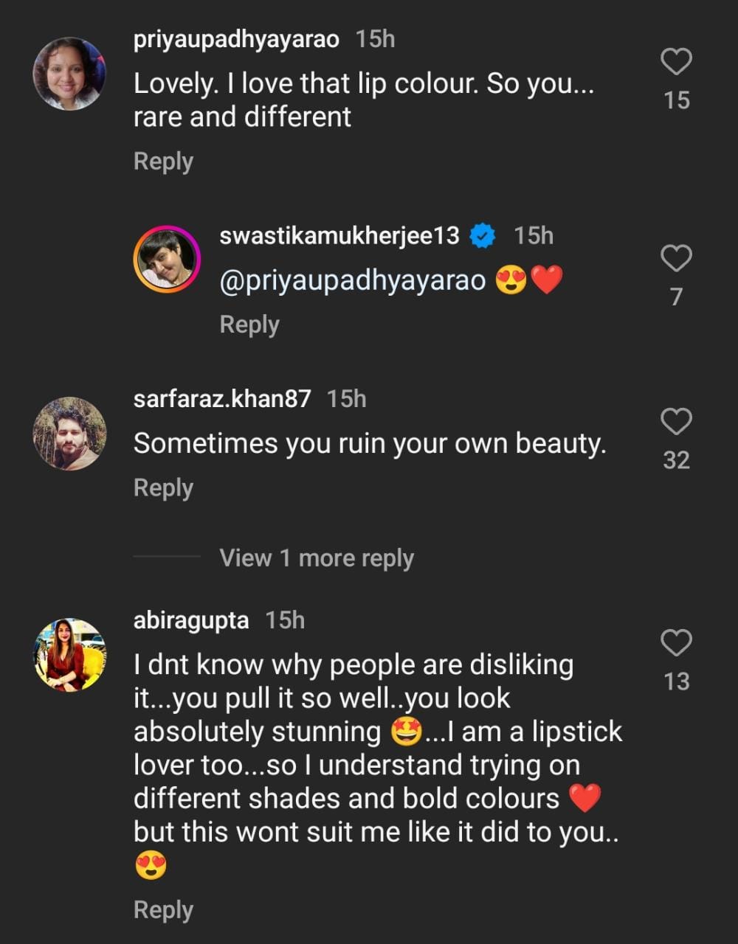The height and width of the screenshot is (944, 738).
Task: Tap heart icon beside abiragupta's comment
Action: coord(675,643)
